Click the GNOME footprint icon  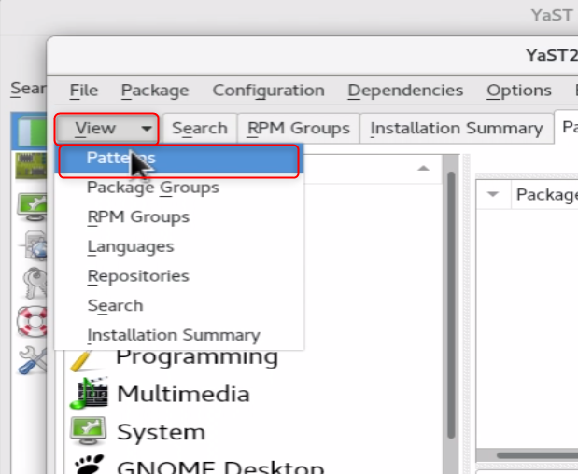tap(90, 464)
